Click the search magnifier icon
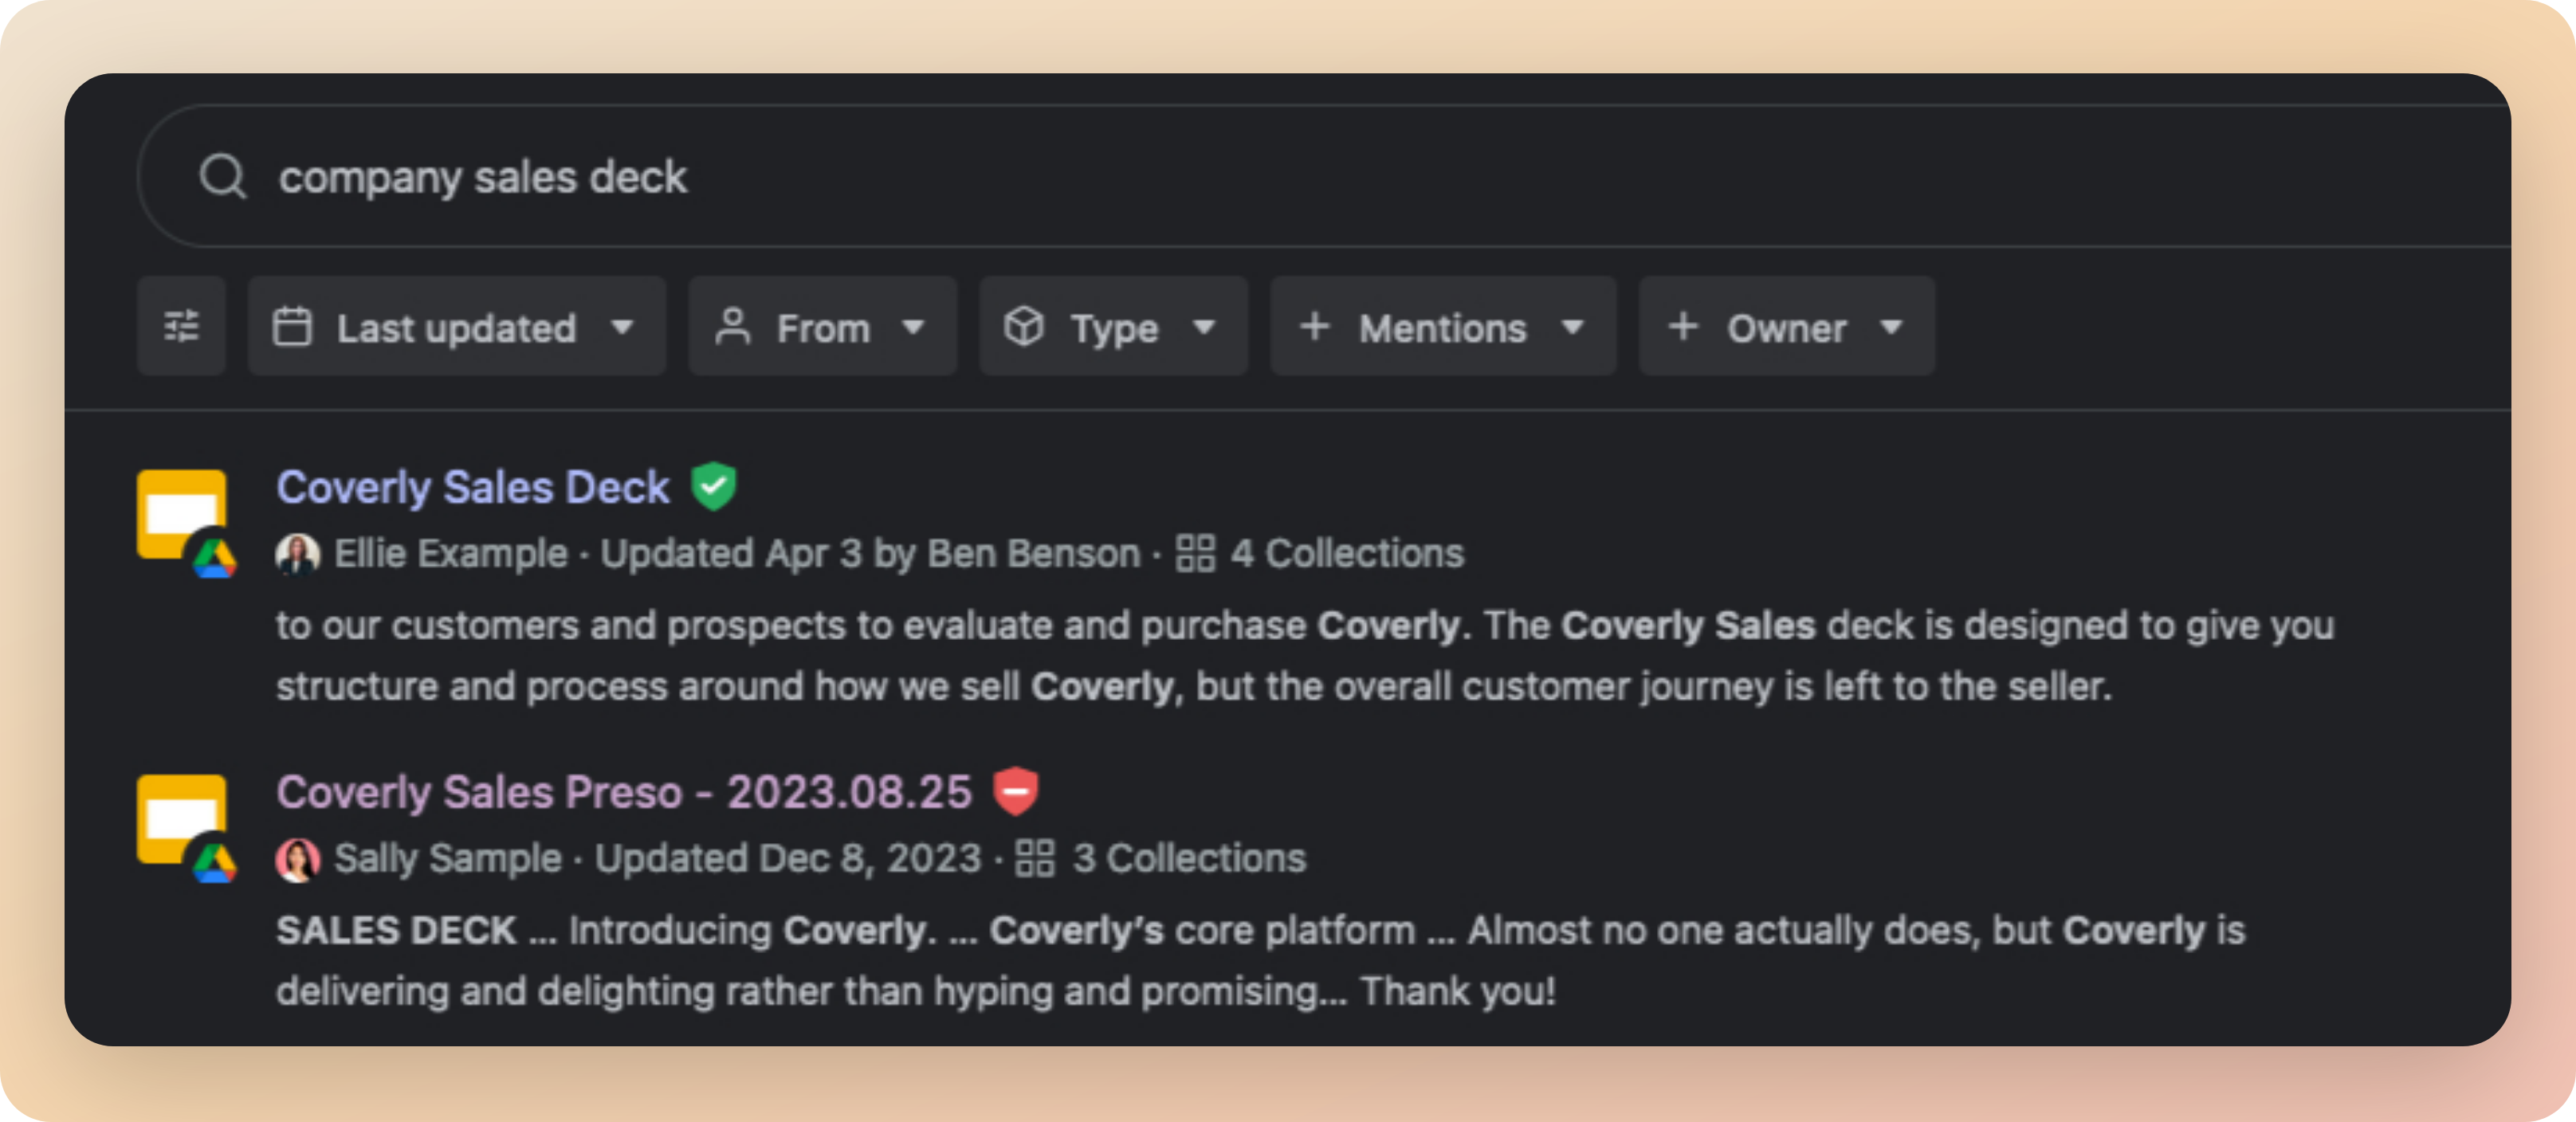This screenshot has height=1122, width=2576. tap(222, 177)
